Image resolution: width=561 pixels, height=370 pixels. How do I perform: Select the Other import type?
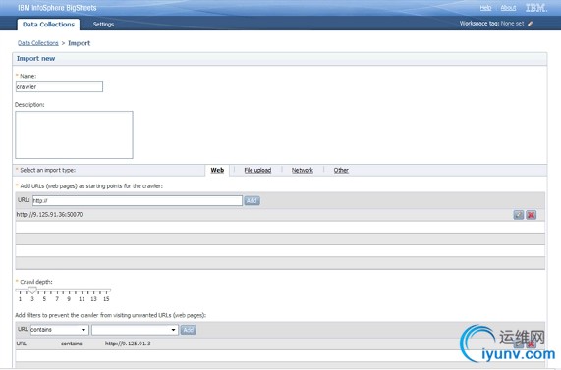click(341, 170)
